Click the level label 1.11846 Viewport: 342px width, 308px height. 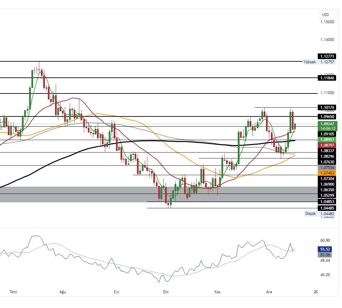(327, 78)
